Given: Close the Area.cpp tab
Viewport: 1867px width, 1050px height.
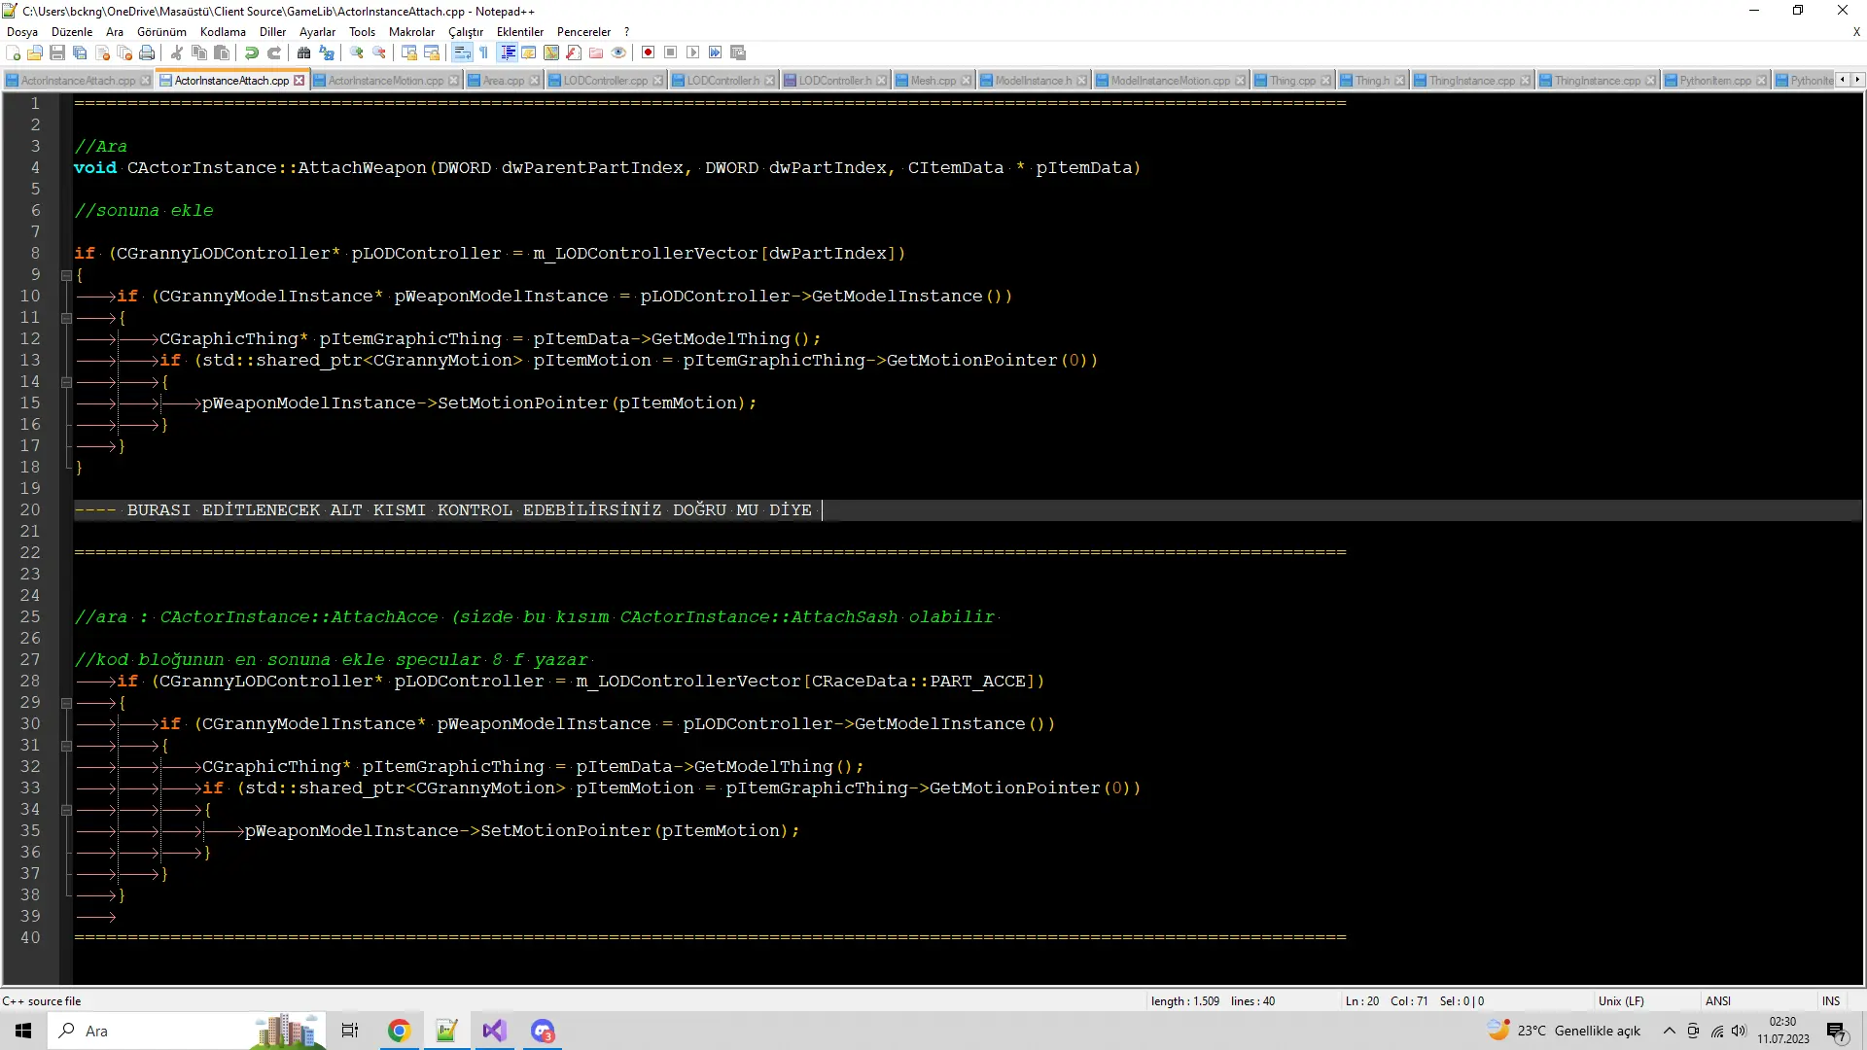Looking at the screenshot, I should [x=534, y=81].
